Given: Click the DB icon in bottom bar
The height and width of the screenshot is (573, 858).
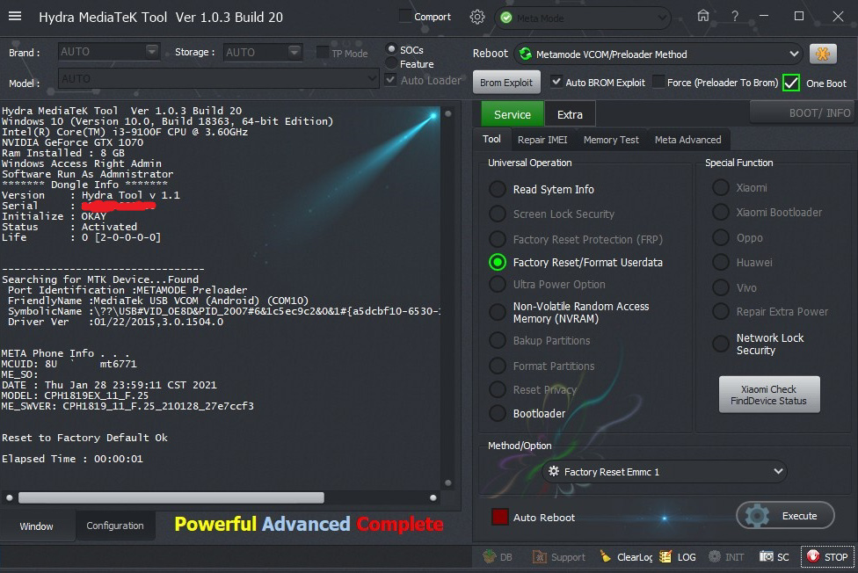Looking at the screenshot, I should [x=498, y=556].
